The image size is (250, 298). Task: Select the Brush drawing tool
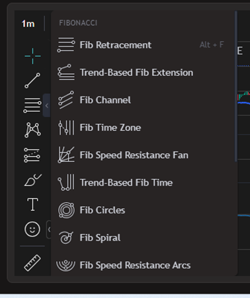pyautogui.click(x=32, y=180)
